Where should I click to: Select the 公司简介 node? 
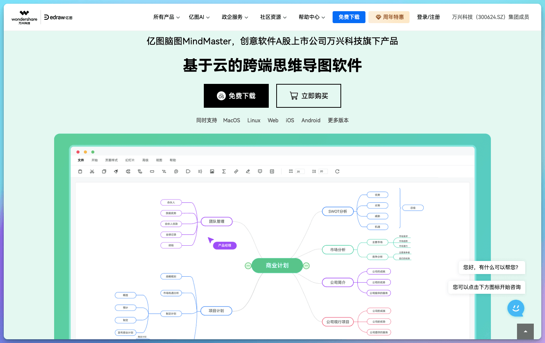[x=338, y=283]
